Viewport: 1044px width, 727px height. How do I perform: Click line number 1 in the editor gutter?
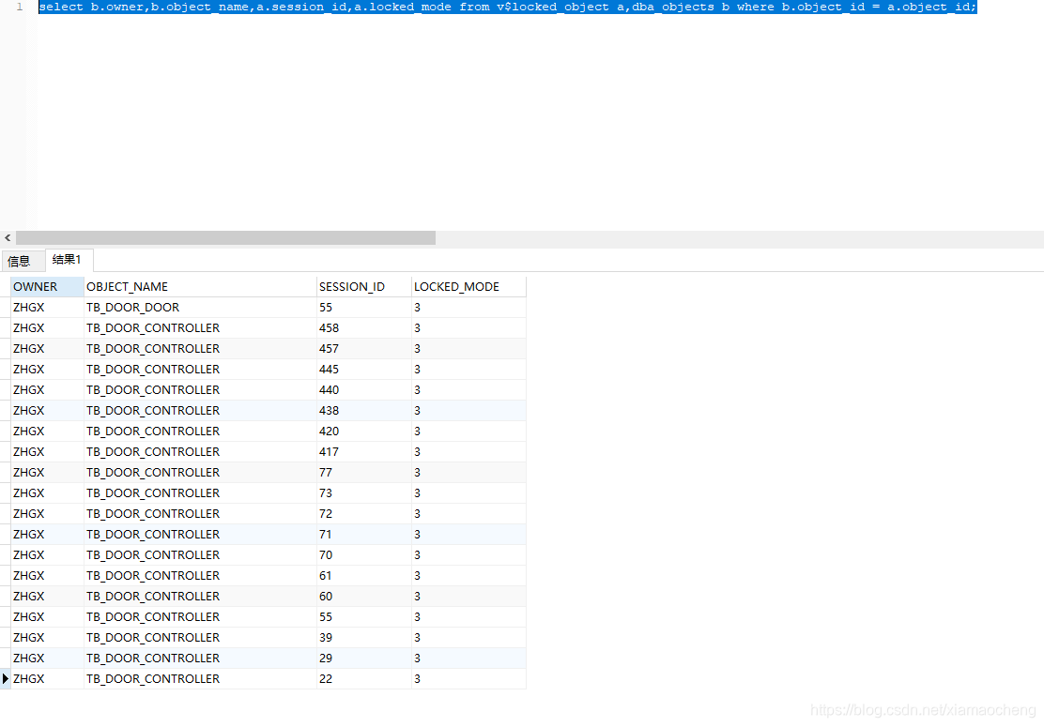click(20, 7)
